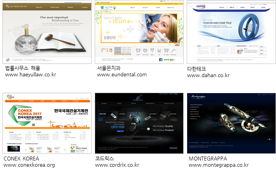The height and width of the screenshot is (171, 276).
Task: Select the 다한테크 title text
Action: (196, 69)
